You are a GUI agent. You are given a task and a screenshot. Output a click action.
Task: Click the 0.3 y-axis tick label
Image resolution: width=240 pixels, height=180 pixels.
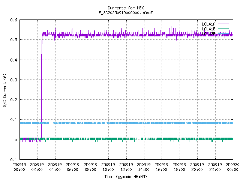(13, 80)
